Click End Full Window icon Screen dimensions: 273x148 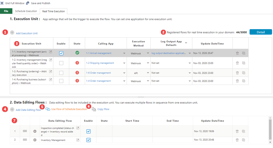click(x=2, y=3)
